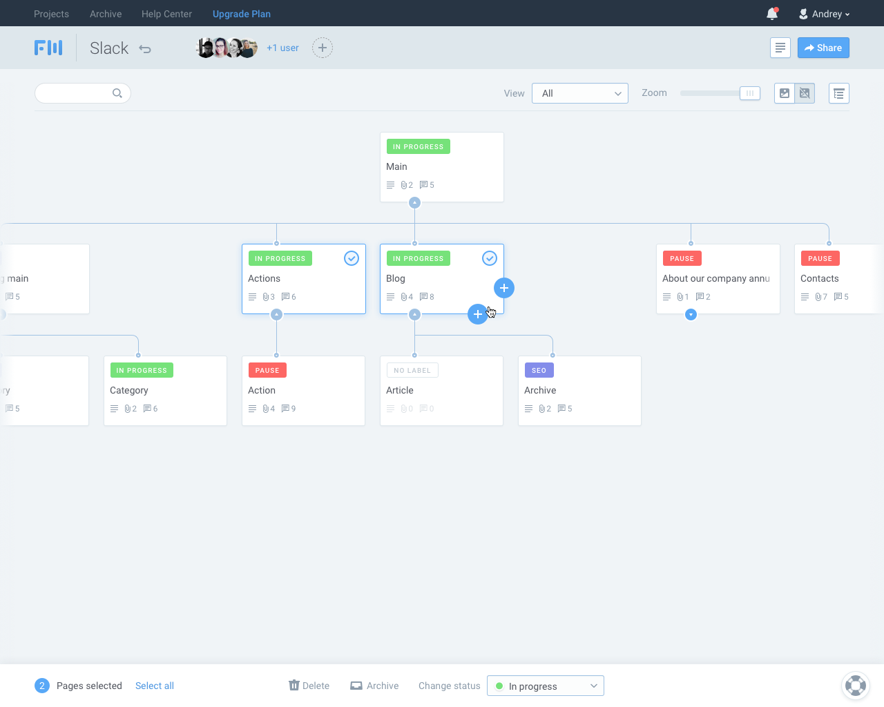Image resolution: width=884 pixels, height=707 pixels.
Task: Click the SEO label on Archive
Action: 539,370
